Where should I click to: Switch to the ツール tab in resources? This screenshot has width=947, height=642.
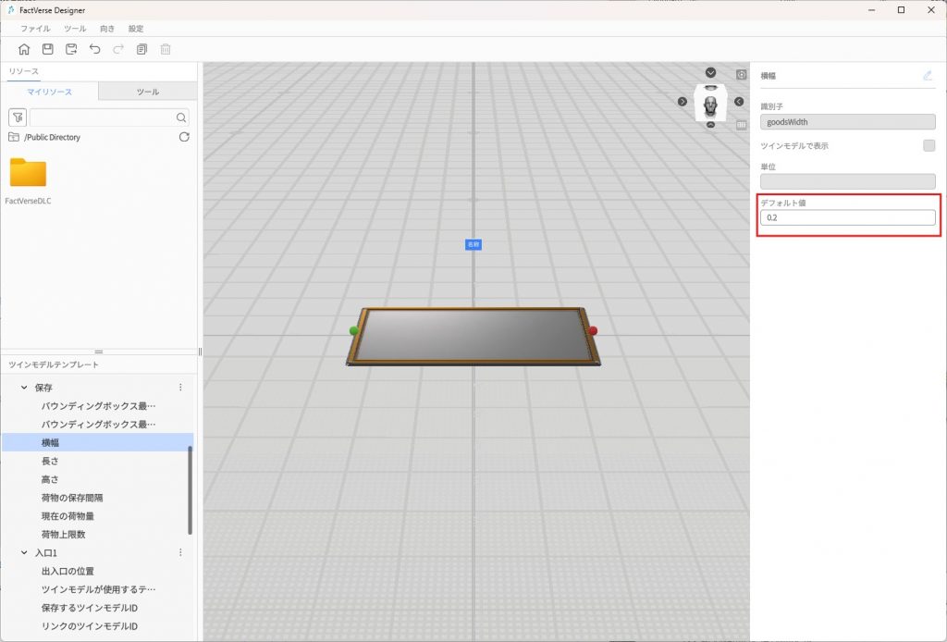click(x=147, y=92)
